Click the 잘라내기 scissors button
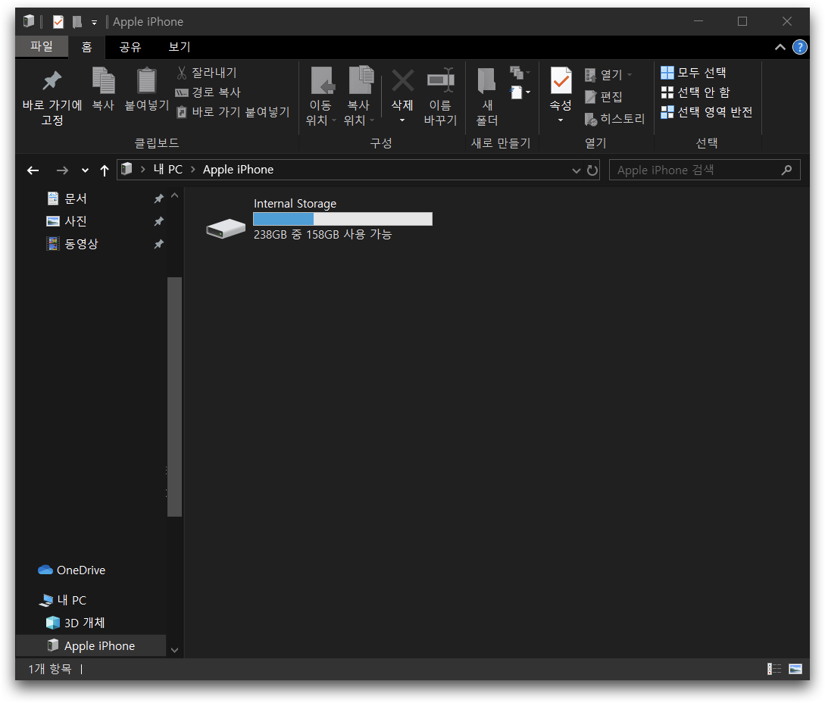Image resolution: width=825 pixels, height=703 pixels. click(206, 73)
